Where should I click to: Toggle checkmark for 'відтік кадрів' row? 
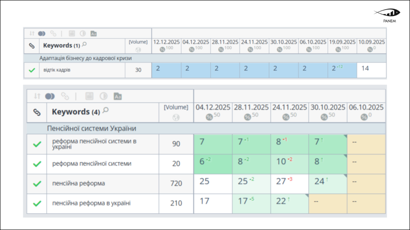coord(32,70)
